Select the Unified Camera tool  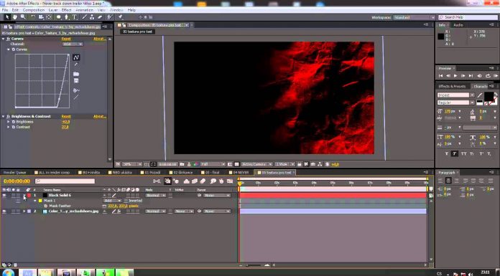click(41, 17)
